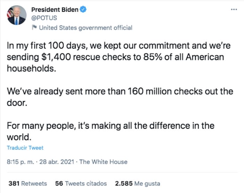The width and height of the screenshot is (244, 193).
Task: Click the line starting 'We've already sent'
Action: (x=120, y=91)
